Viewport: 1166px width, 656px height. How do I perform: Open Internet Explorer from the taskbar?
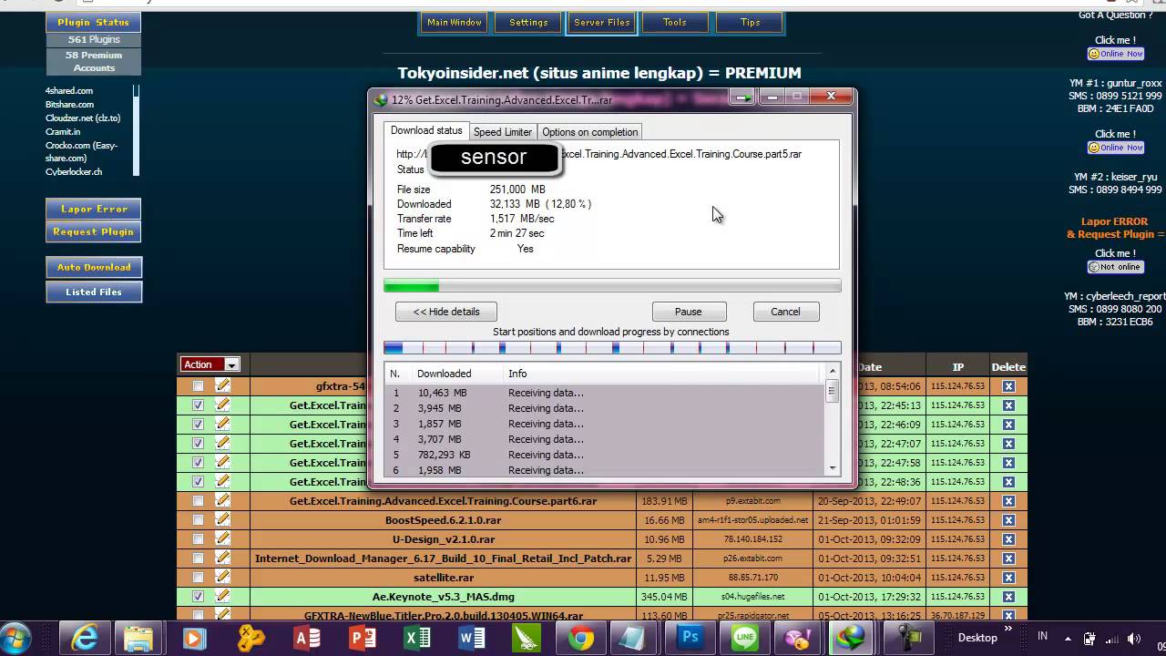click(x=85, y=638)
